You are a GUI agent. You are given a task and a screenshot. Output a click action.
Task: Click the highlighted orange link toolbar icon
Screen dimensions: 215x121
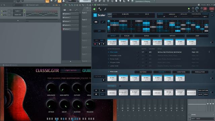pos(59,1)
